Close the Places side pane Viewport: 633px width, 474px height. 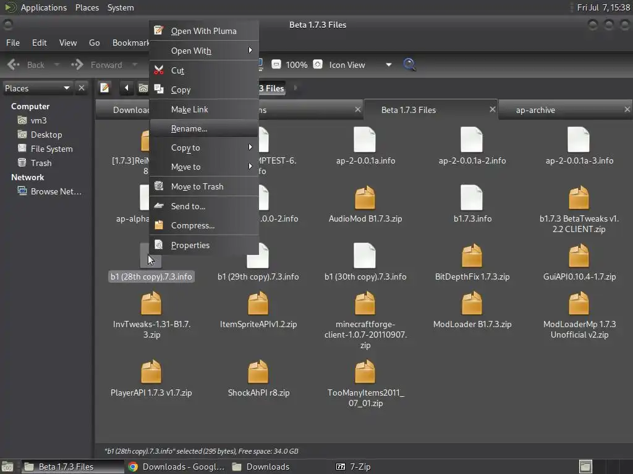coord(82,88)
